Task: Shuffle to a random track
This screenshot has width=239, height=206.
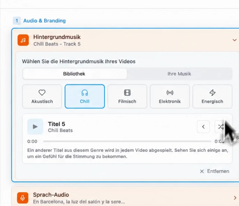Action: 221,126
